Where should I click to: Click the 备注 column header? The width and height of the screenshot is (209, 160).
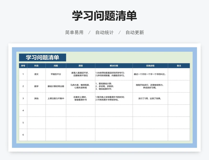tap(179, 66)
